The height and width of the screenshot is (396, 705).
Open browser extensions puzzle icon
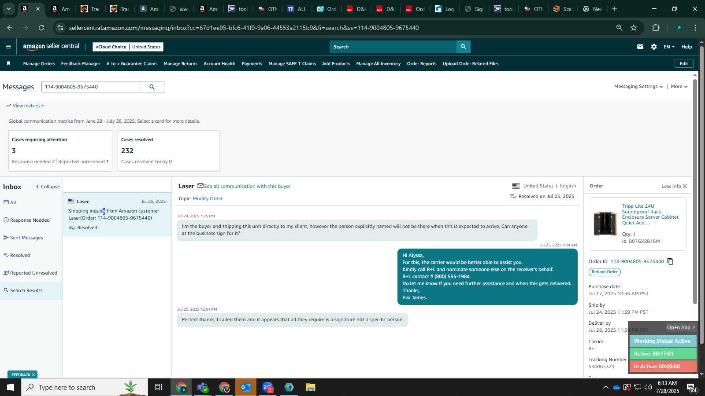pos(656,28)
